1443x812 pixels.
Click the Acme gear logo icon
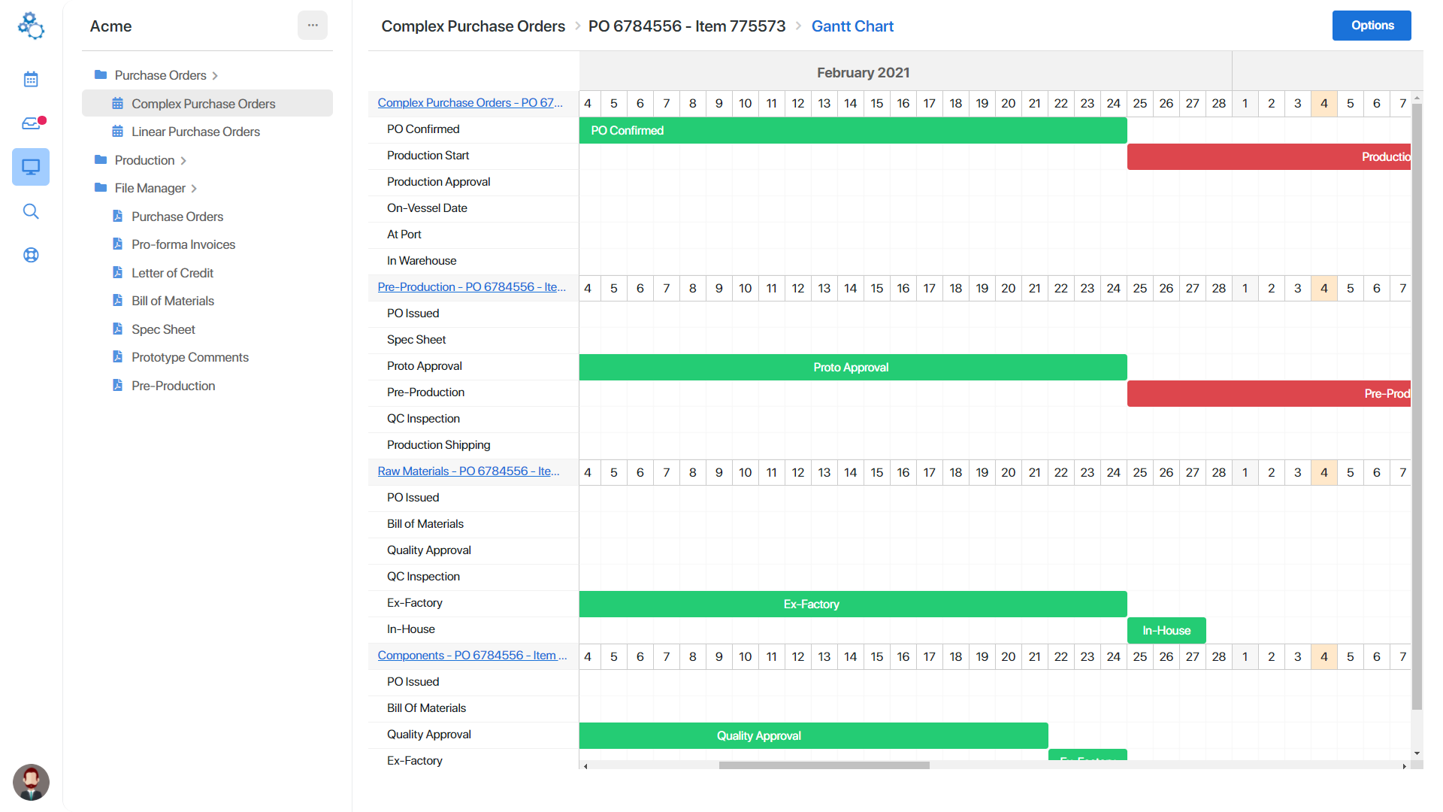coord(31,26)
